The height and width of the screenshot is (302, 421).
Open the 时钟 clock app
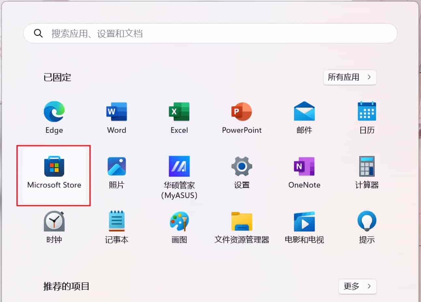point(54,221)
